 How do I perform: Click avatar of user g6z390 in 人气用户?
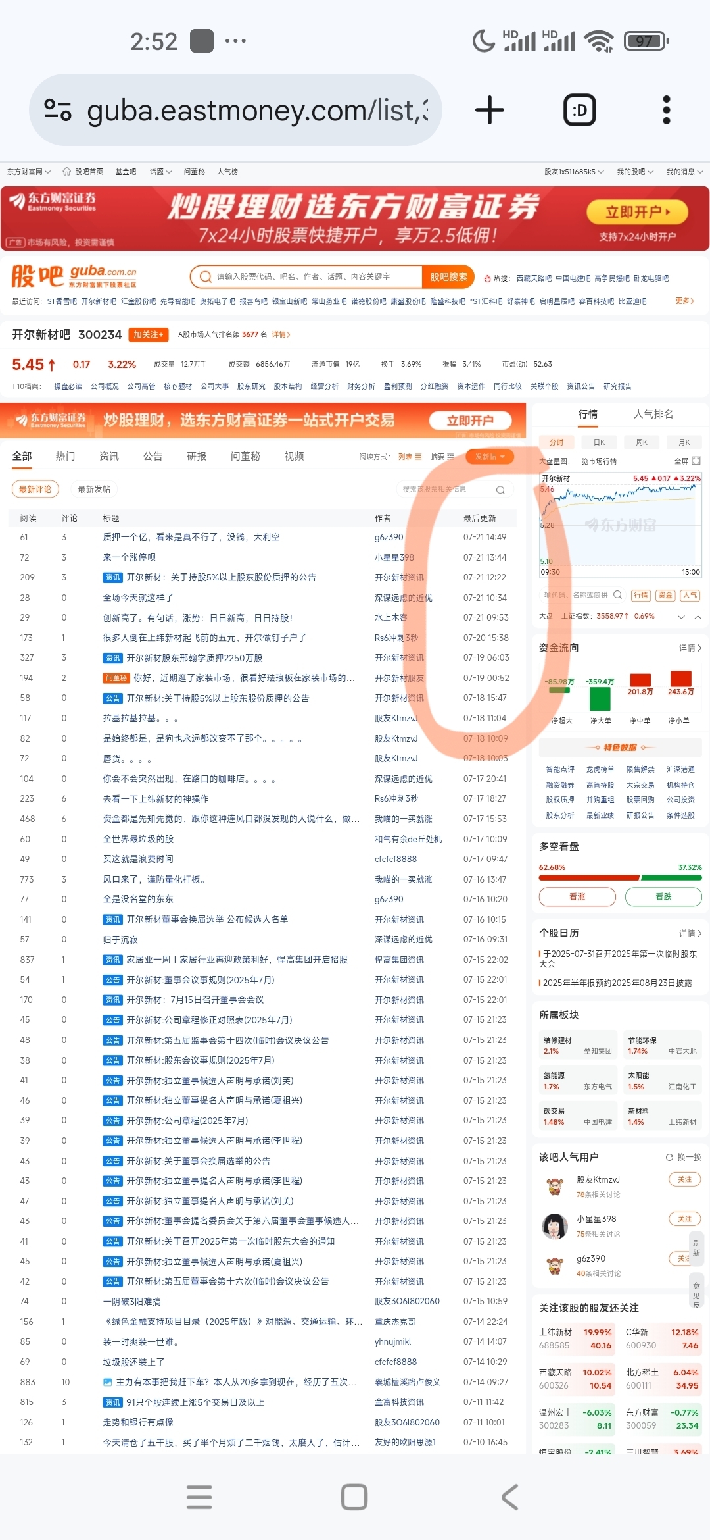click(x=555, y=1265)
